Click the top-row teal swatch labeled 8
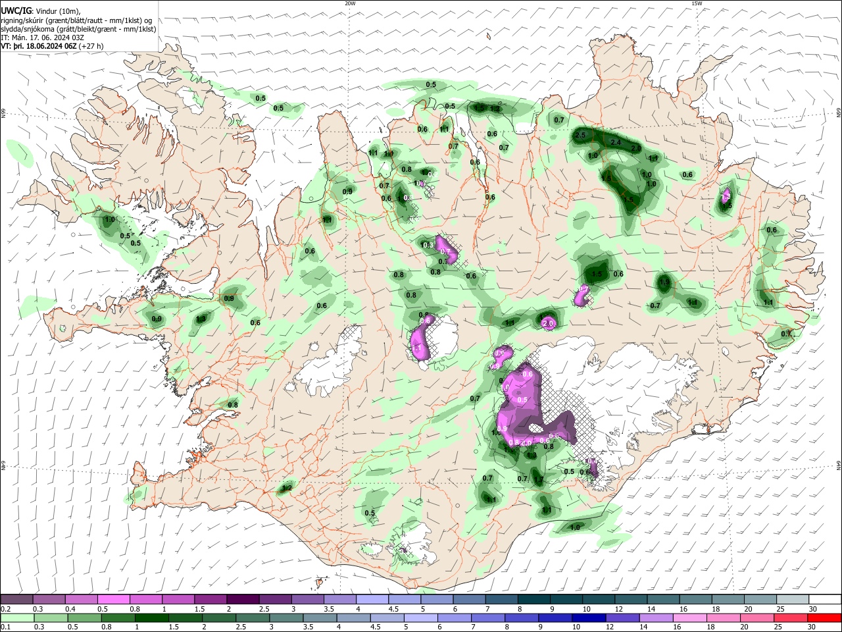Viewport: 842px width, 632px height. point(533,600)
